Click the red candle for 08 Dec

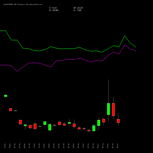coord(21,122)
